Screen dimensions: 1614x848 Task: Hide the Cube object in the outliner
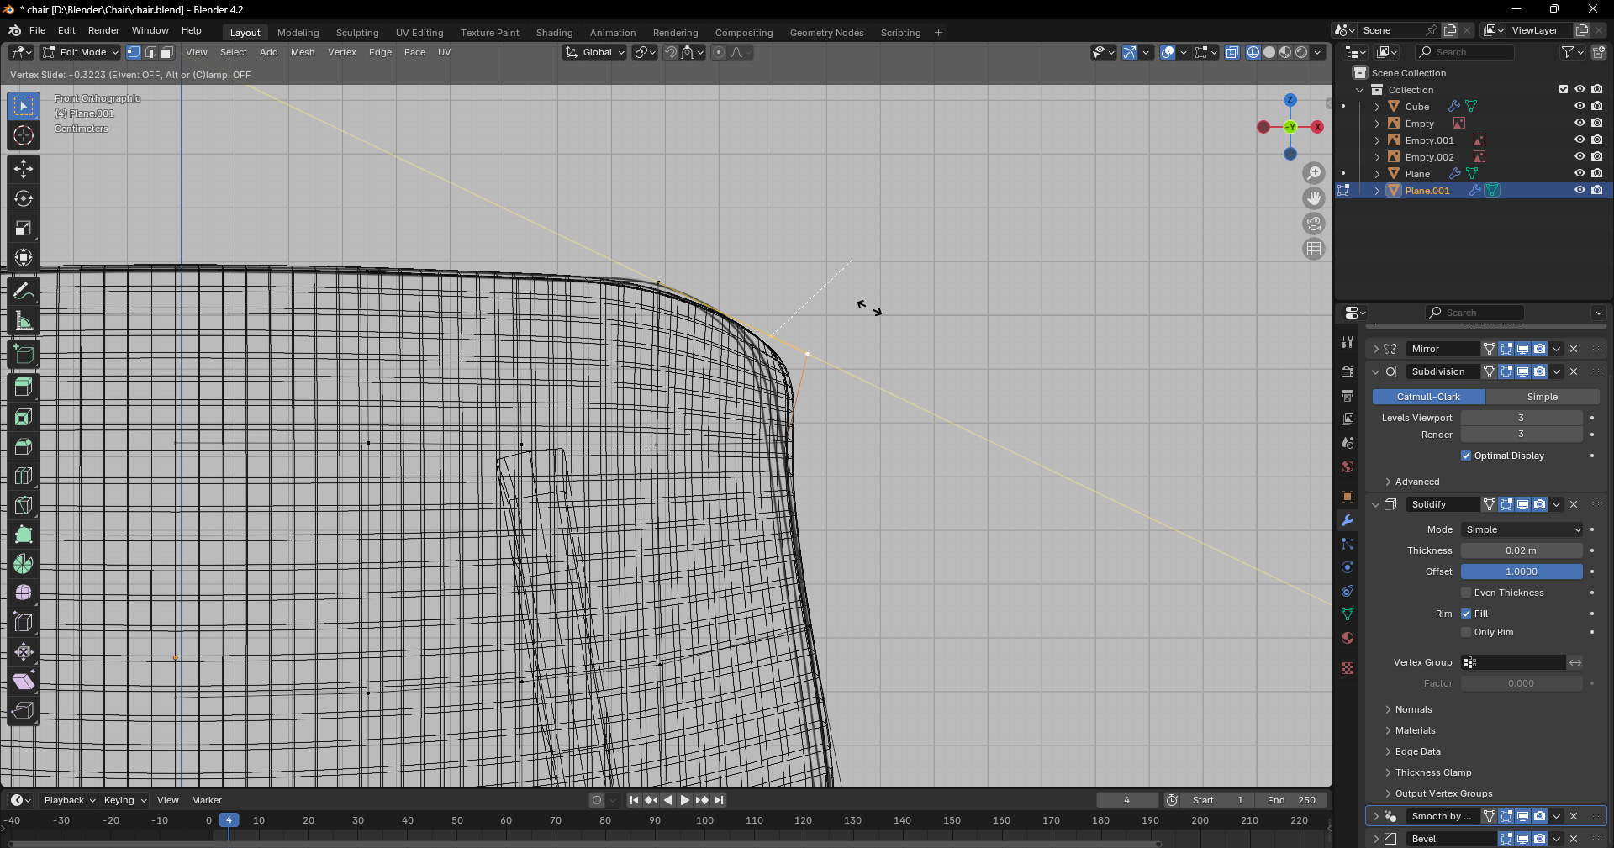[1580, 106]
